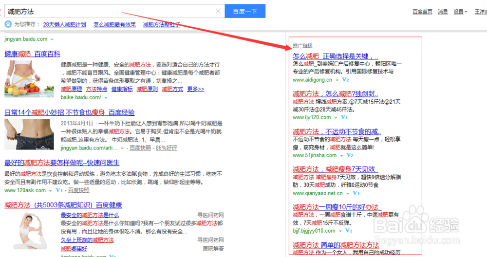Expand dropdown arrow after jingyan.baidu.com
The image size is (487, 257).
pos(52,39)
